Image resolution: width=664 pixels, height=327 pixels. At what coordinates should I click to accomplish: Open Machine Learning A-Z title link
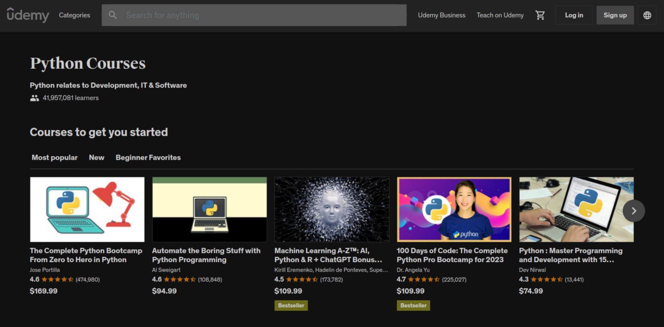[328, 255]
